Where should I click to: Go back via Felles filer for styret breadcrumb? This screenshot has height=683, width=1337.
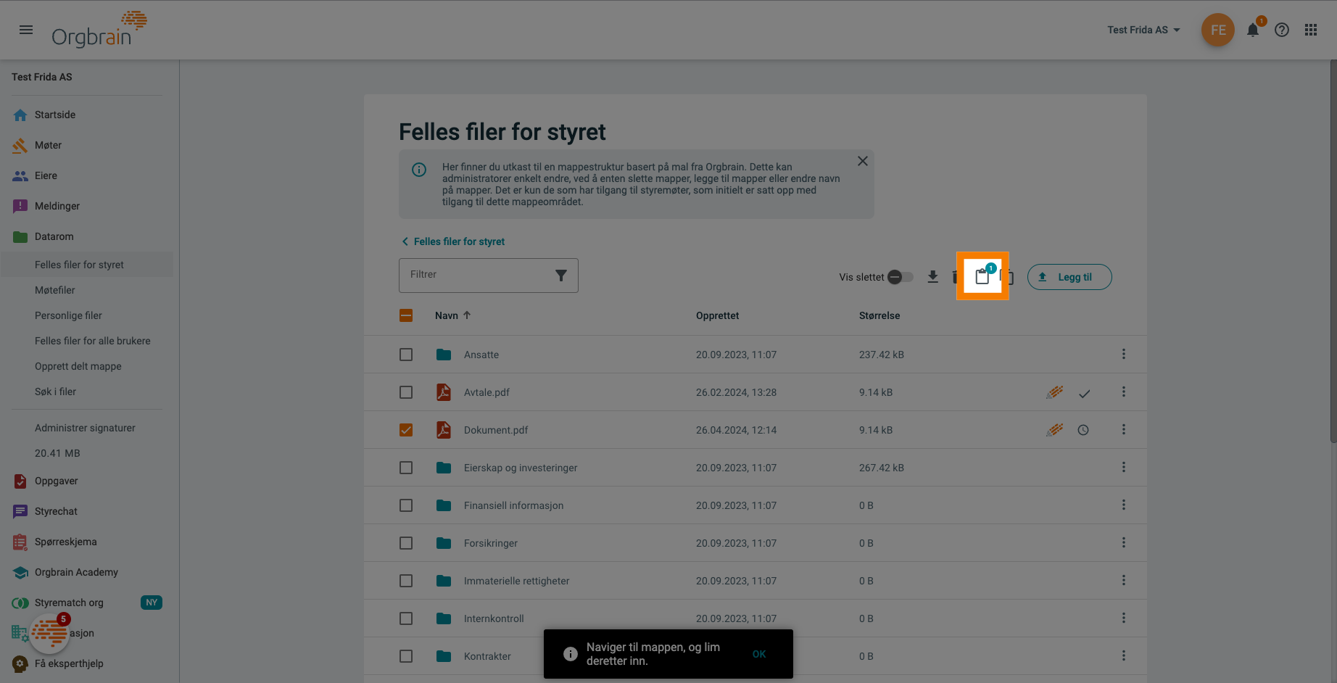(453, 241)
